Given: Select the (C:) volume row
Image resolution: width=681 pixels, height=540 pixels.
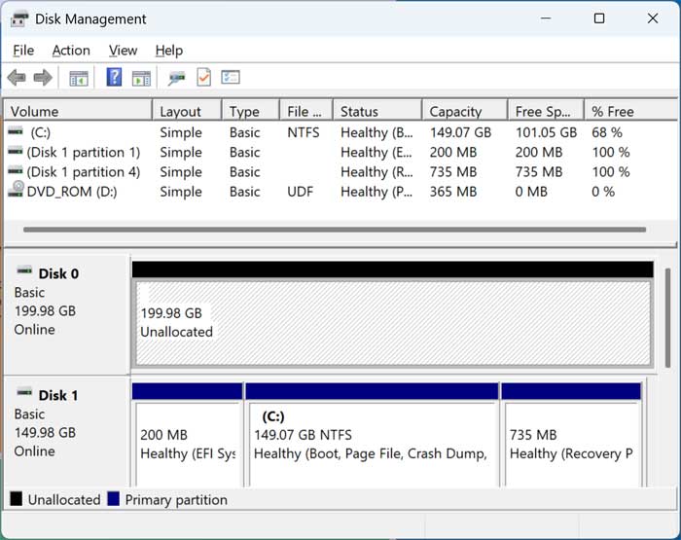Looking at the screenshot, I should point(340,132).
